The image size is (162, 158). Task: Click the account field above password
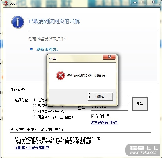[123, 100]
